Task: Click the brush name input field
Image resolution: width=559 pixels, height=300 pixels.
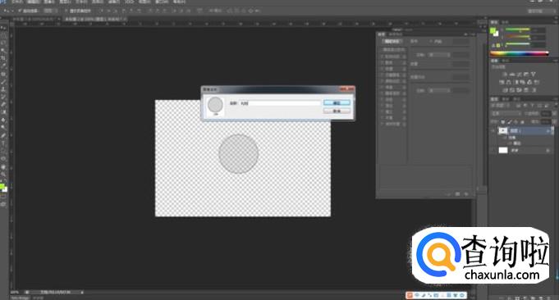Action: click(280, 103)
